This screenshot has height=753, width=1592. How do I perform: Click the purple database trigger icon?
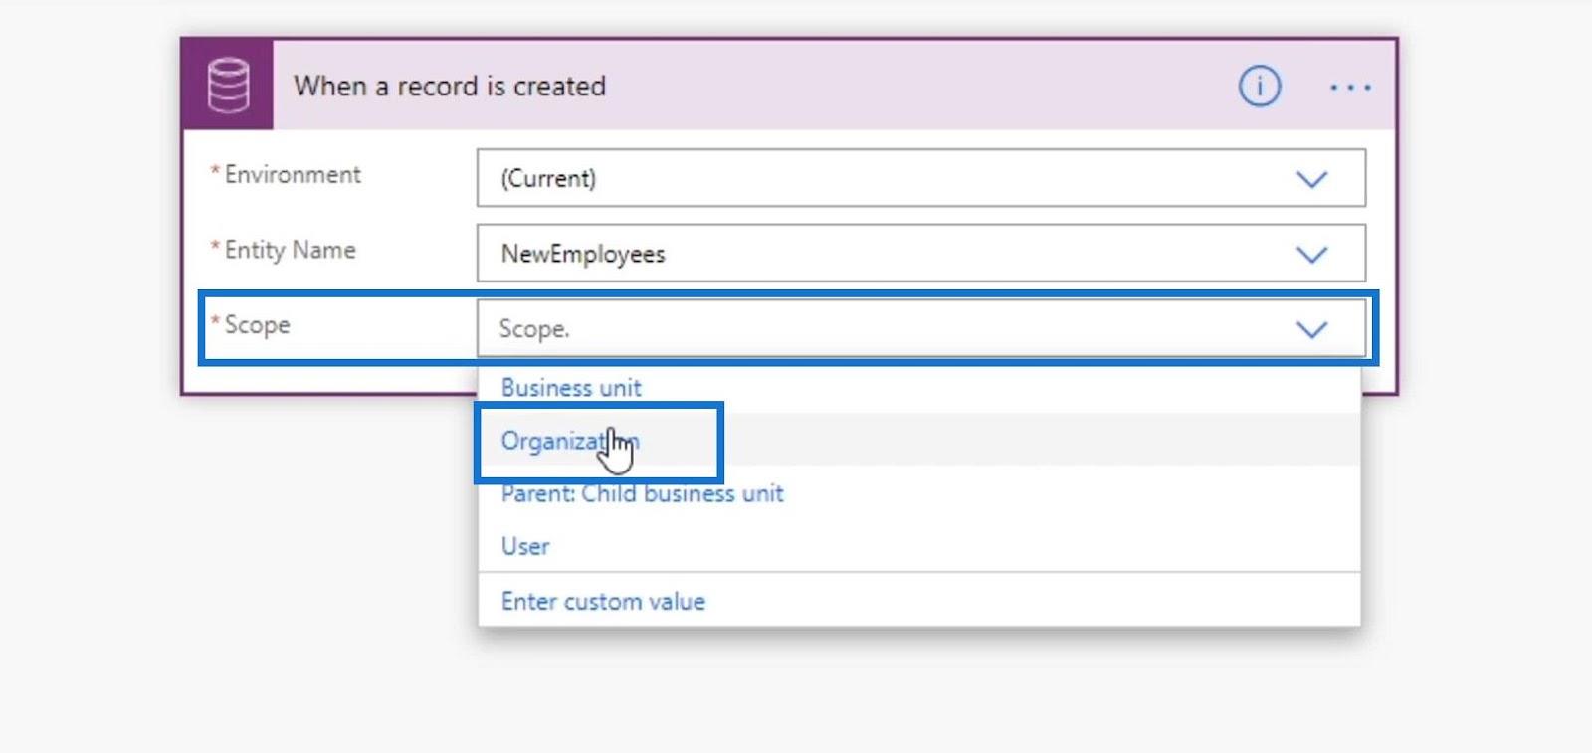click(x=228, y=86)
